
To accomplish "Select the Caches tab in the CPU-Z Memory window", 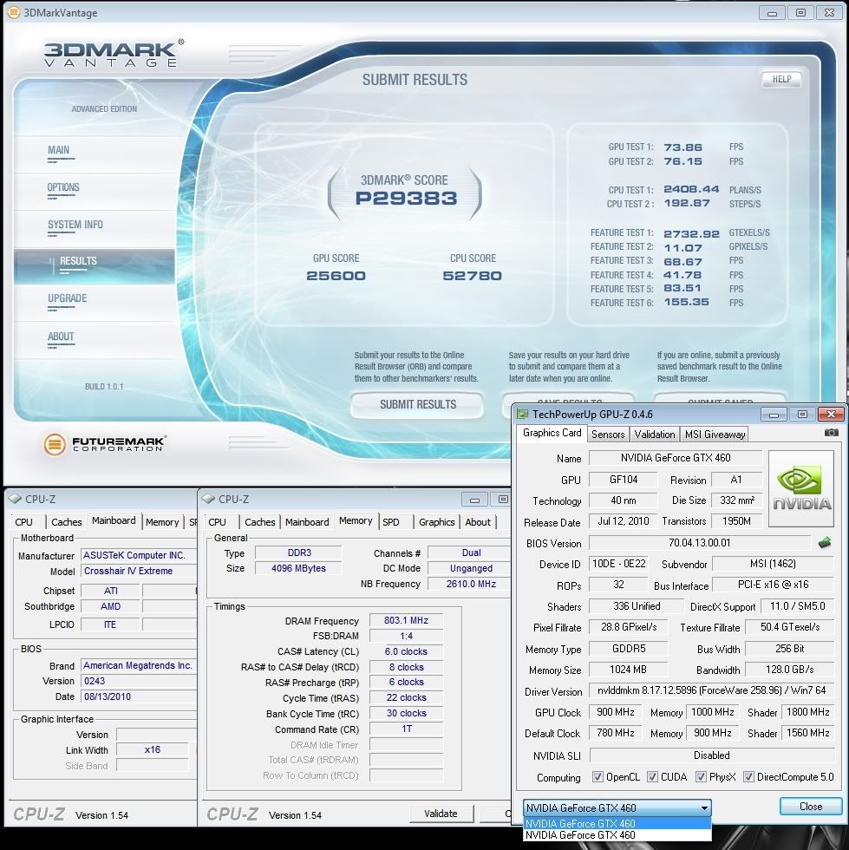I will coord(259,522).
